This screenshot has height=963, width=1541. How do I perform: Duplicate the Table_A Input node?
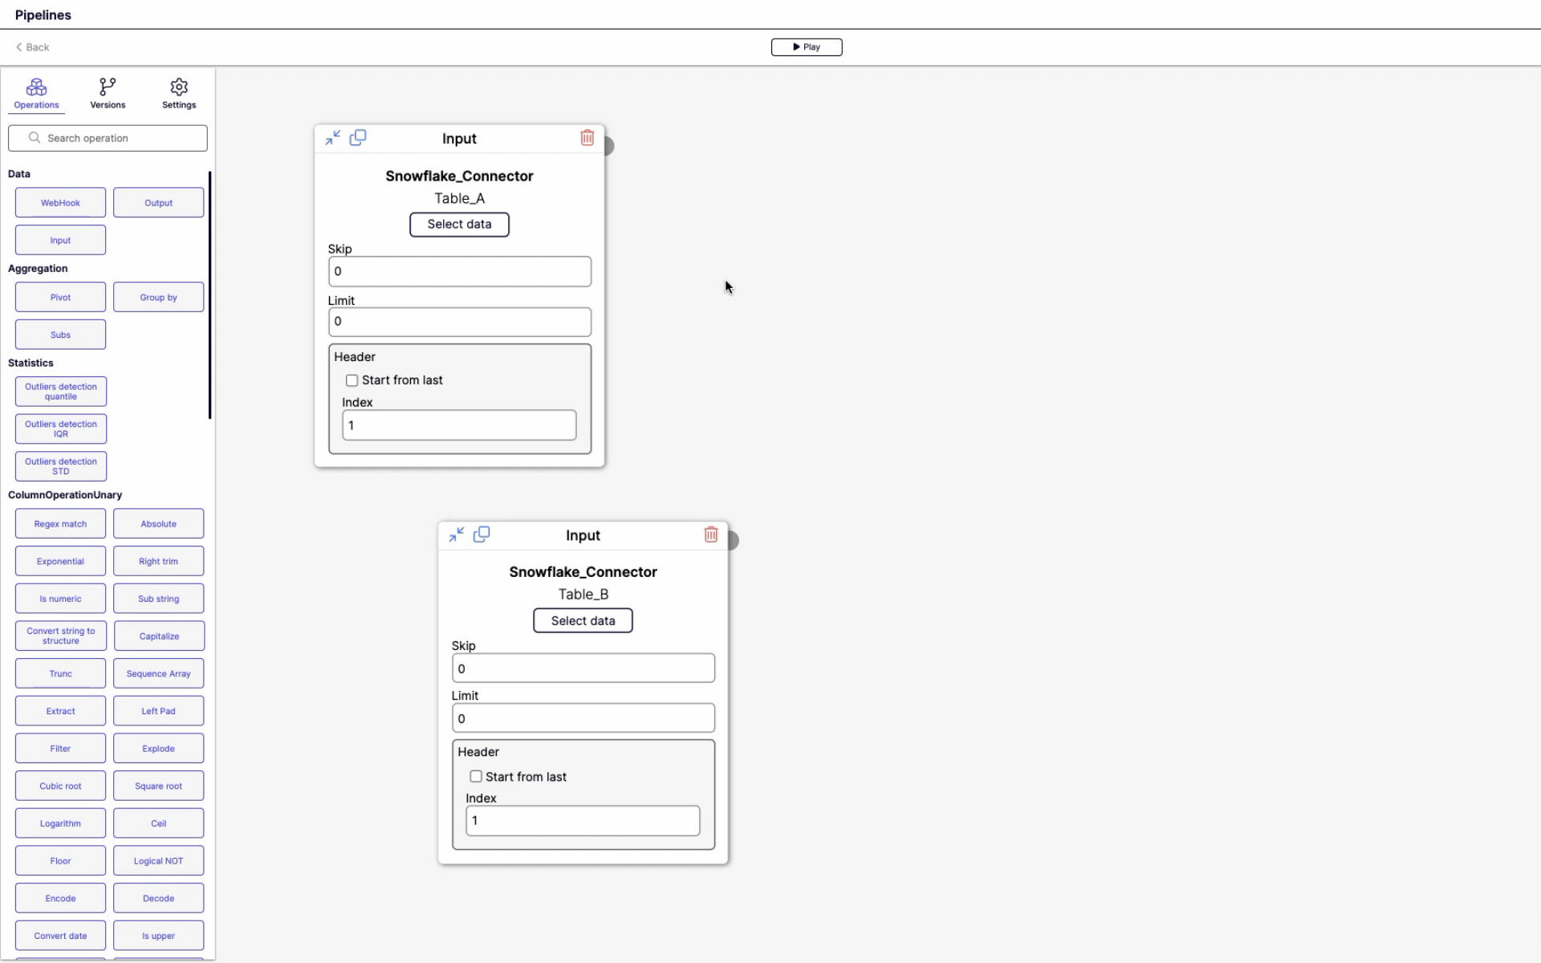coord(359,137)
